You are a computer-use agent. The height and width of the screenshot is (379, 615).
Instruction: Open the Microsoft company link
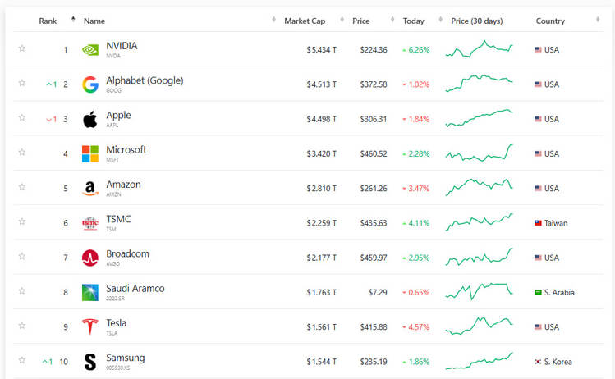(x=126, y=150)
